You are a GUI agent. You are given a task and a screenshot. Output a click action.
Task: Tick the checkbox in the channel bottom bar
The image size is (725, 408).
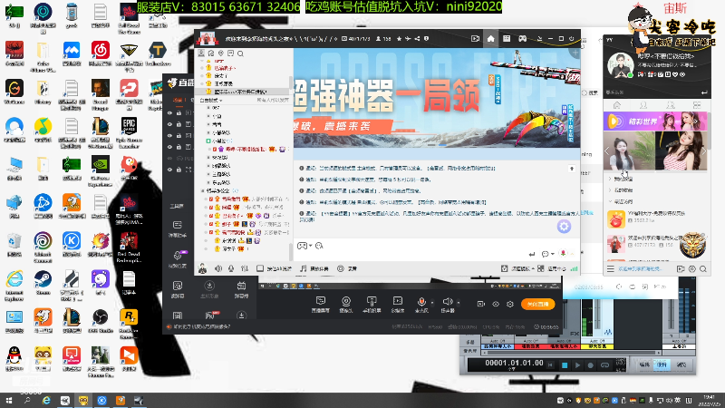(x=260, y=268)
